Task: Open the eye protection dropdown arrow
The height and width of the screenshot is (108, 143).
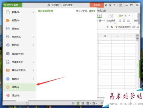Action: click(x=96, y=103)
